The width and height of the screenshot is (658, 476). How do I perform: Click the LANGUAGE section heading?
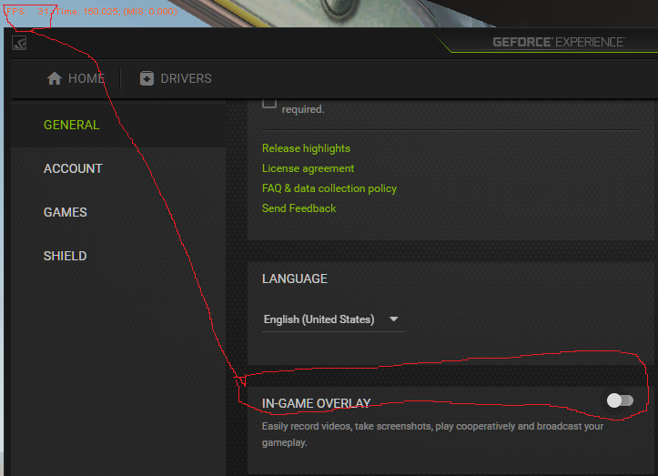(295, 279)
